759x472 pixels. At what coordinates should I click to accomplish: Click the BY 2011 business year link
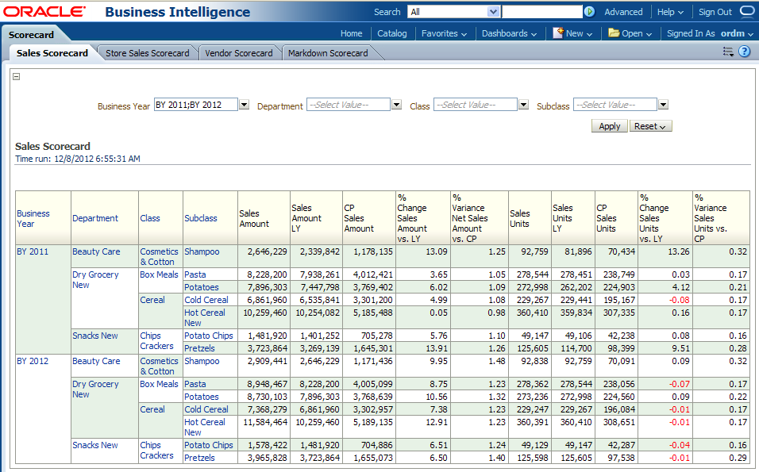point(33,251)
